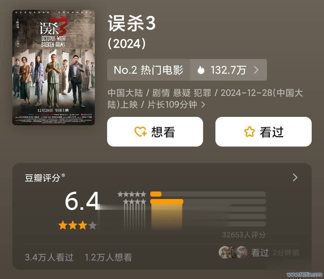Mark movie as 看过

(263, 132)
